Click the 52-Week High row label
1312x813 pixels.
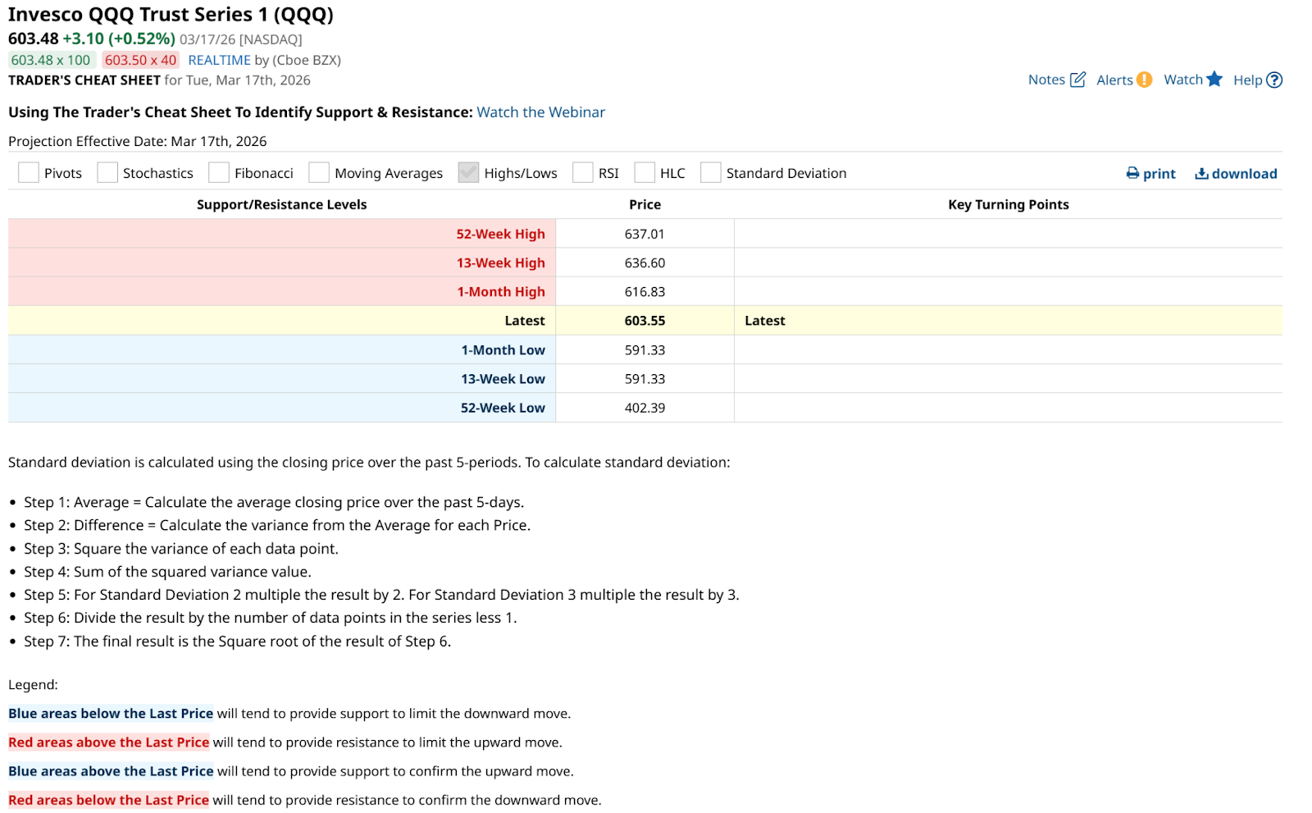click(x=500, y=234)
